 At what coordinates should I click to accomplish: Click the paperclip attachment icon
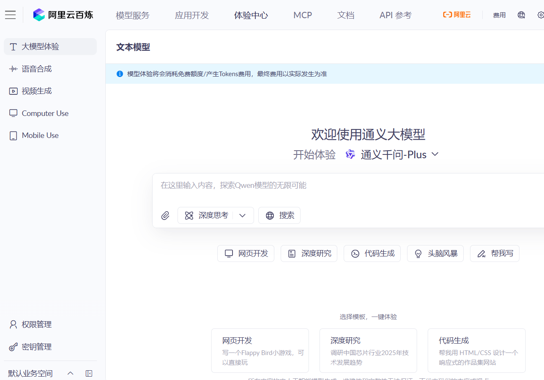(x=165, y=215)
